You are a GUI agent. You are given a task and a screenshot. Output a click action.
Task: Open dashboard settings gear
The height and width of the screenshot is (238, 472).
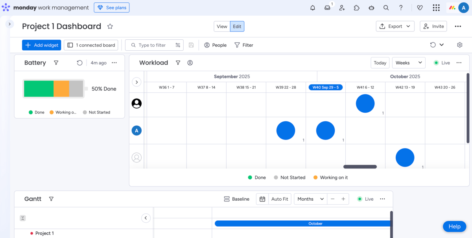click(459, 45)
